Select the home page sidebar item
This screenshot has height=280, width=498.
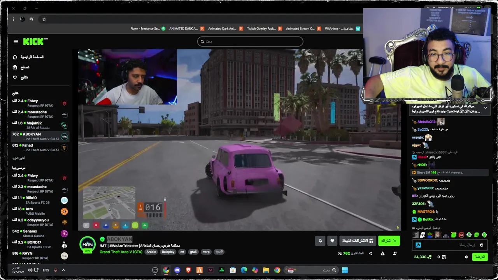(x=28, y=57)
